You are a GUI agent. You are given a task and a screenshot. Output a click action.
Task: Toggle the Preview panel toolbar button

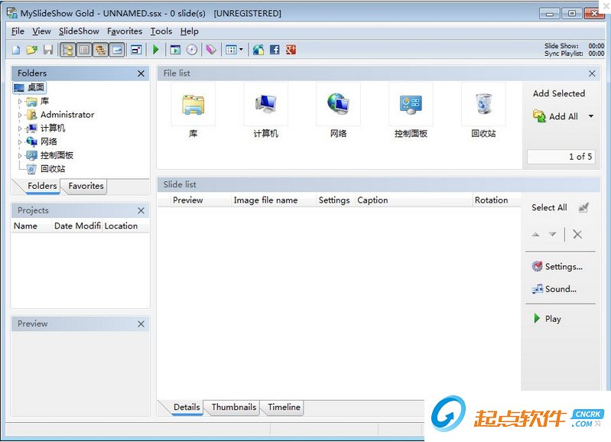tap(117, 50)
